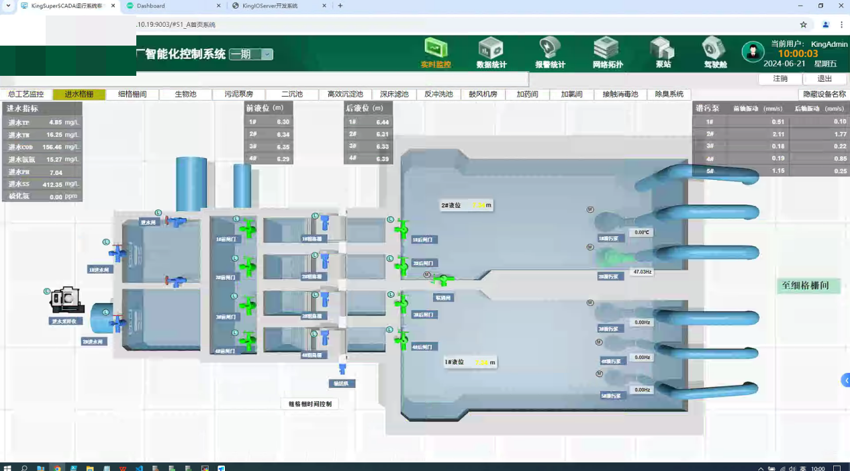Screen dimensions: 850x471
Task: Click the 退出 exit button
Action: tap(824, 78)
